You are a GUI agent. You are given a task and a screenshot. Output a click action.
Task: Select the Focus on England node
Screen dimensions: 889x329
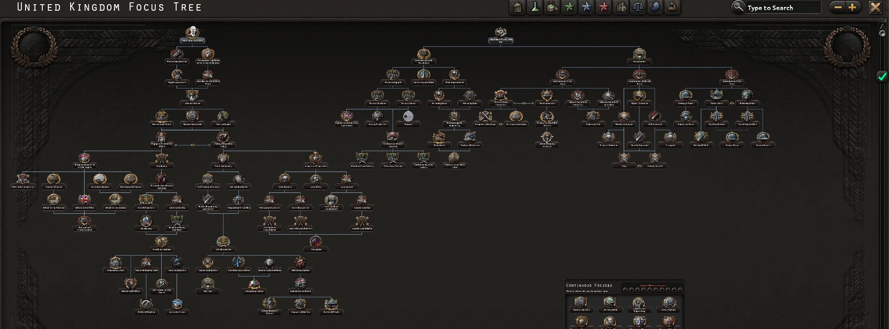(x=393, y=77)
